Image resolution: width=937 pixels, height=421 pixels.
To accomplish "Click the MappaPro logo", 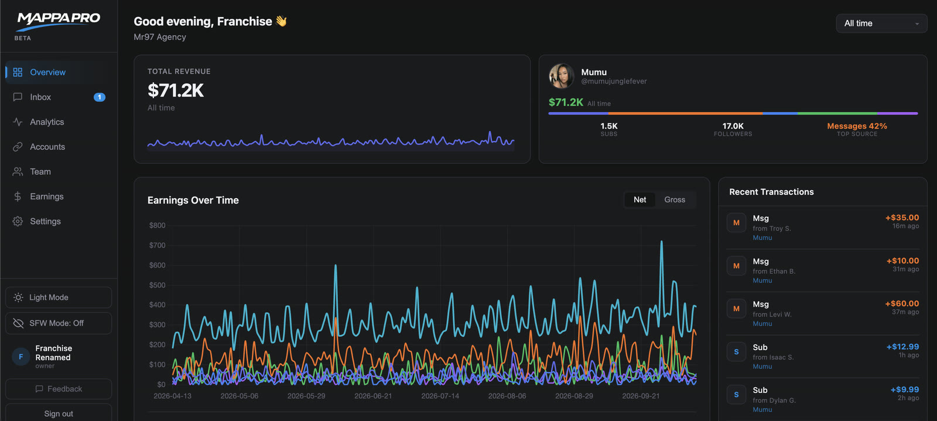I will pos(59,21).
